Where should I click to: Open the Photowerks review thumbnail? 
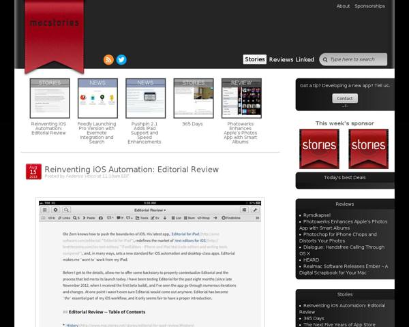[241, 98]
